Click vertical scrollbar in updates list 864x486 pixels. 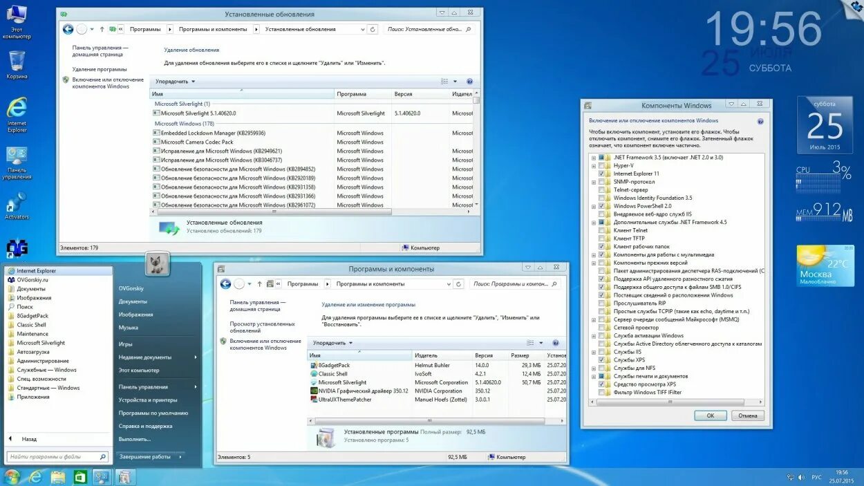pos(476,101)
